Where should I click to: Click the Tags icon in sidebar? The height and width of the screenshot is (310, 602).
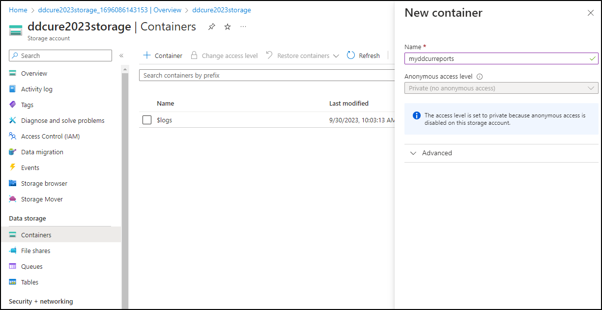click(x=13, y=105)
